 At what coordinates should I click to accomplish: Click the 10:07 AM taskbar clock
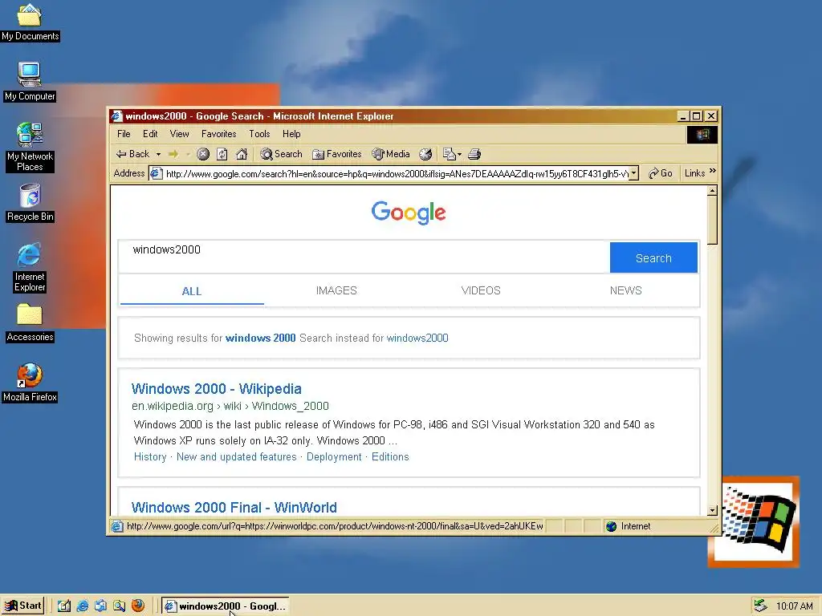pos(794,606)
